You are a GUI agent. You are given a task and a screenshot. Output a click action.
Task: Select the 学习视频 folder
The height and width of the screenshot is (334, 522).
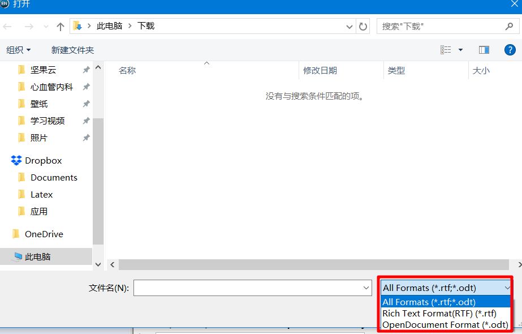coord(48,121)
